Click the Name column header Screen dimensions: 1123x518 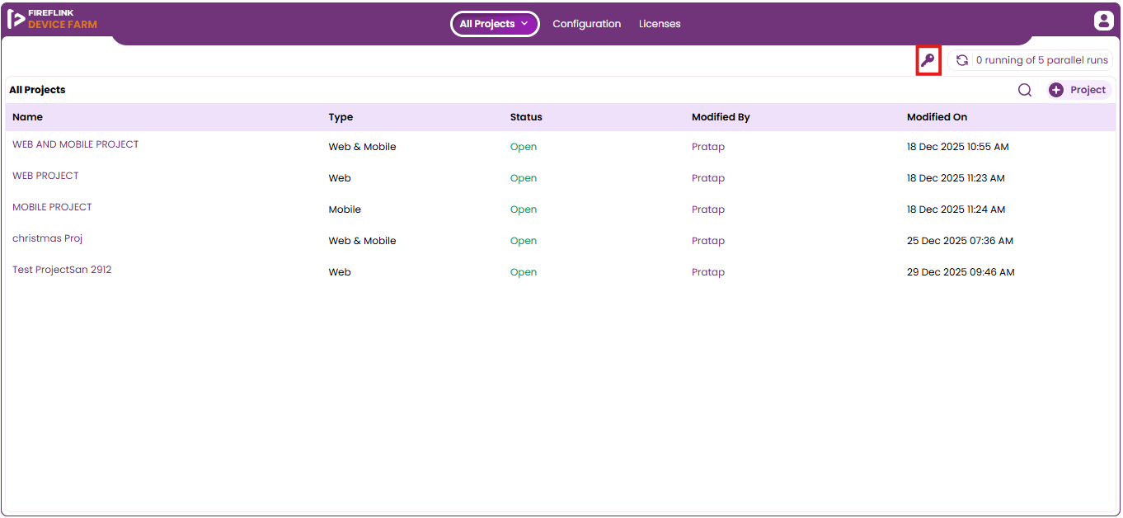click(x=27, y=117)
